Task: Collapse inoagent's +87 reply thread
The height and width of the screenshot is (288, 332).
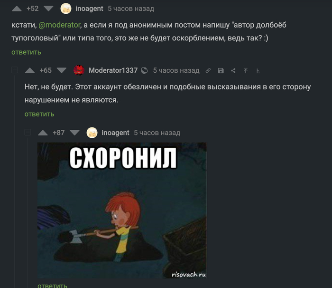Action: click(x=28, y=132)
